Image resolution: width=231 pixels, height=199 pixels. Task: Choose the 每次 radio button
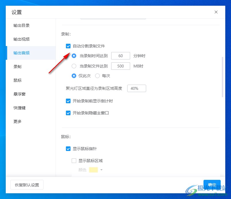[x=97, y=76]
